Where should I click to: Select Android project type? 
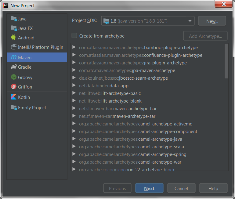[x=37, y=38]
